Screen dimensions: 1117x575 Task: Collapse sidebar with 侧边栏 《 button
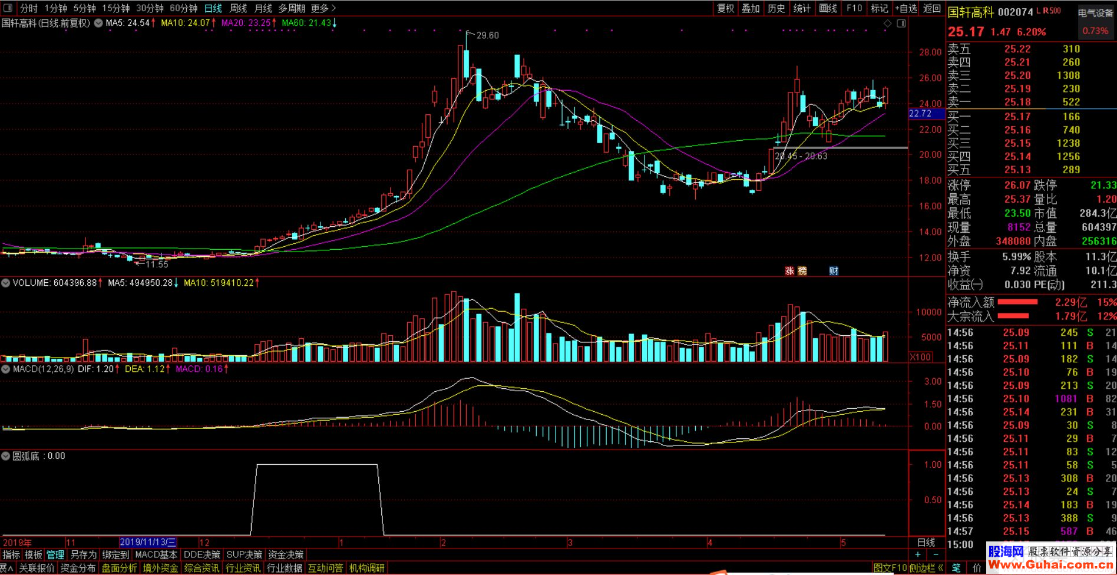926,568
